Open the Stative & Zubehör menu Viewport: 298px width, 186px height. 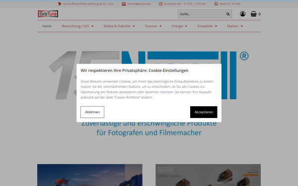pos(117,26)
